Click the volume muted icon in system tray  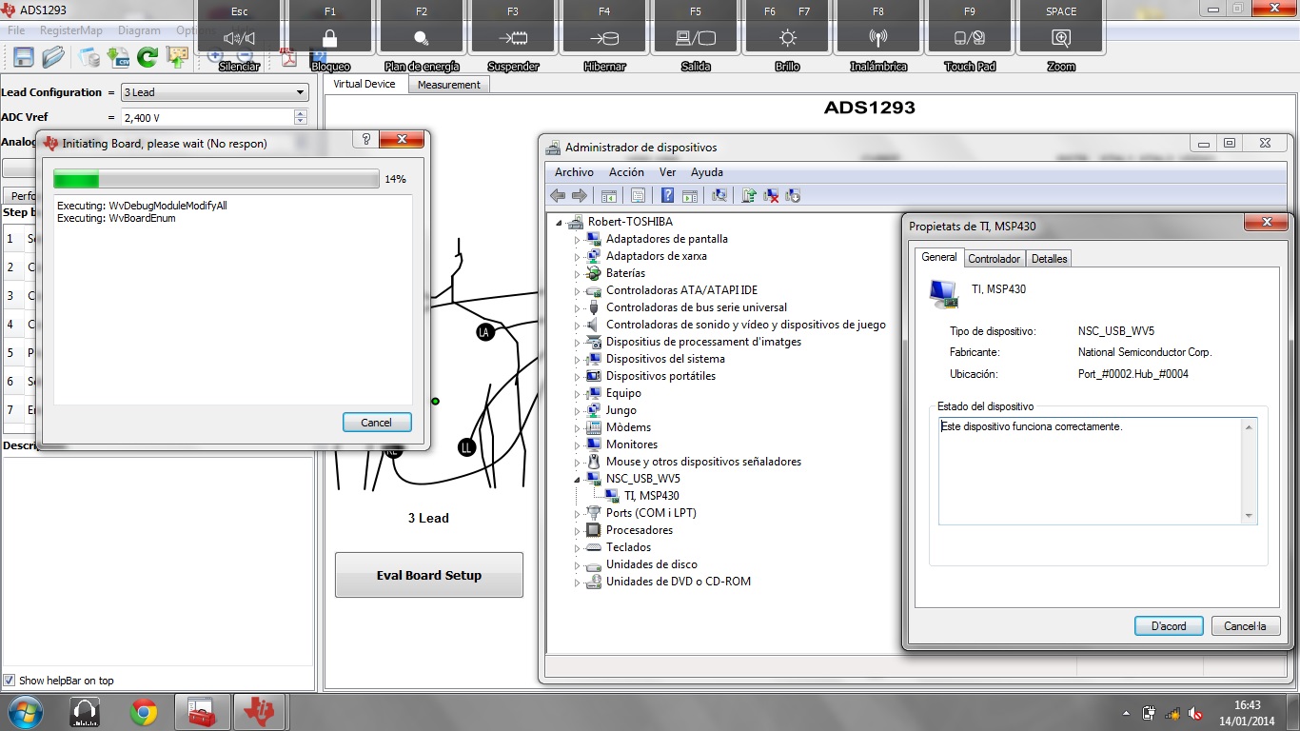pyautogui.click(x=1195, y=713)
